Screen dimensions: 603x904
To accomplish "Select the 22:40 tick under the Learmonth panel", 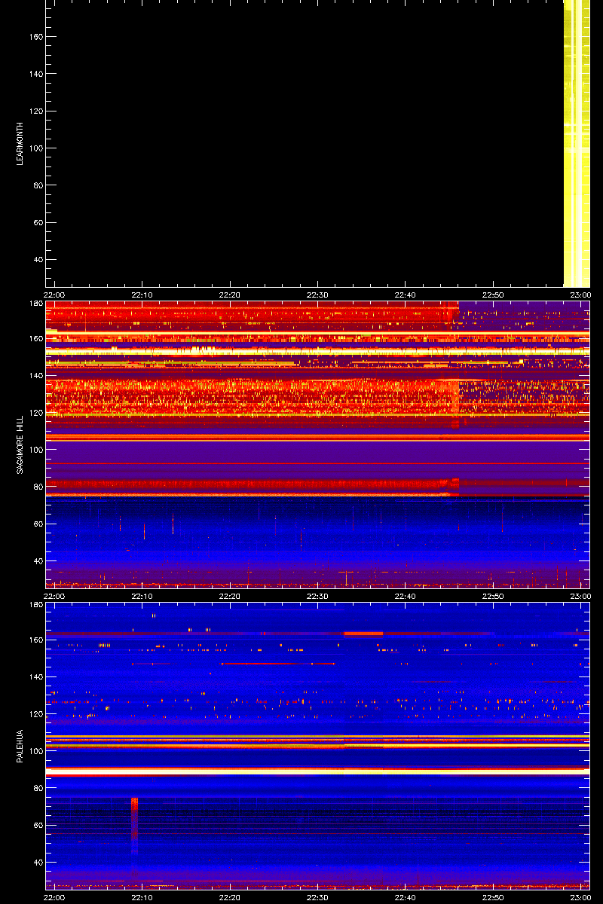I will 406,295.
